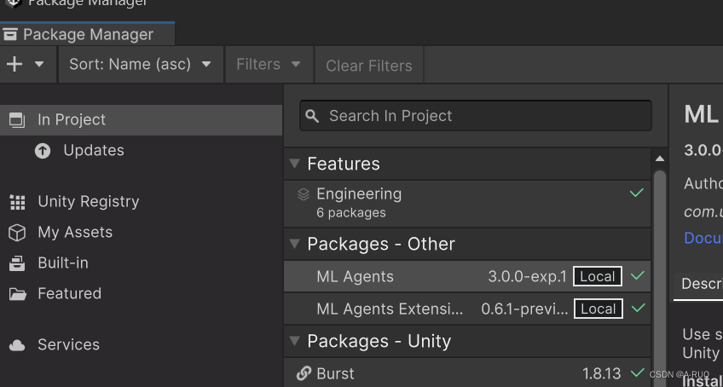Select the Package Manager tab
The image size is (723, 387).
(87, 35)
